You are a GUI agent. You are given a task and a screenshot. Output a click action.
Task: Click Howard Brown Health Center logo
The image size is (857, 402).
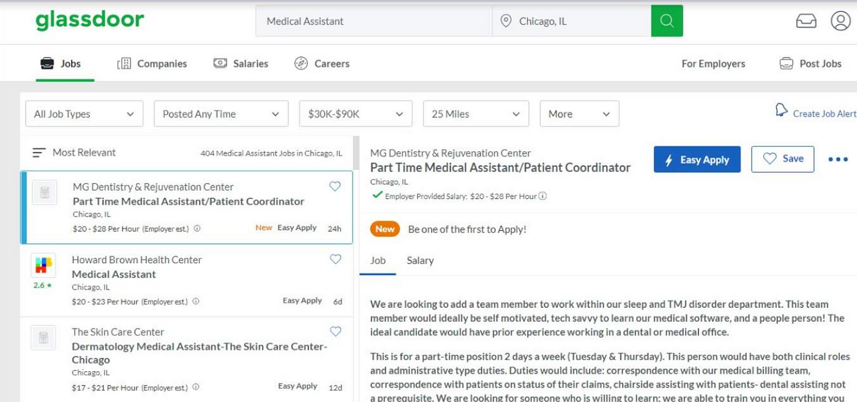pos(43,265)
